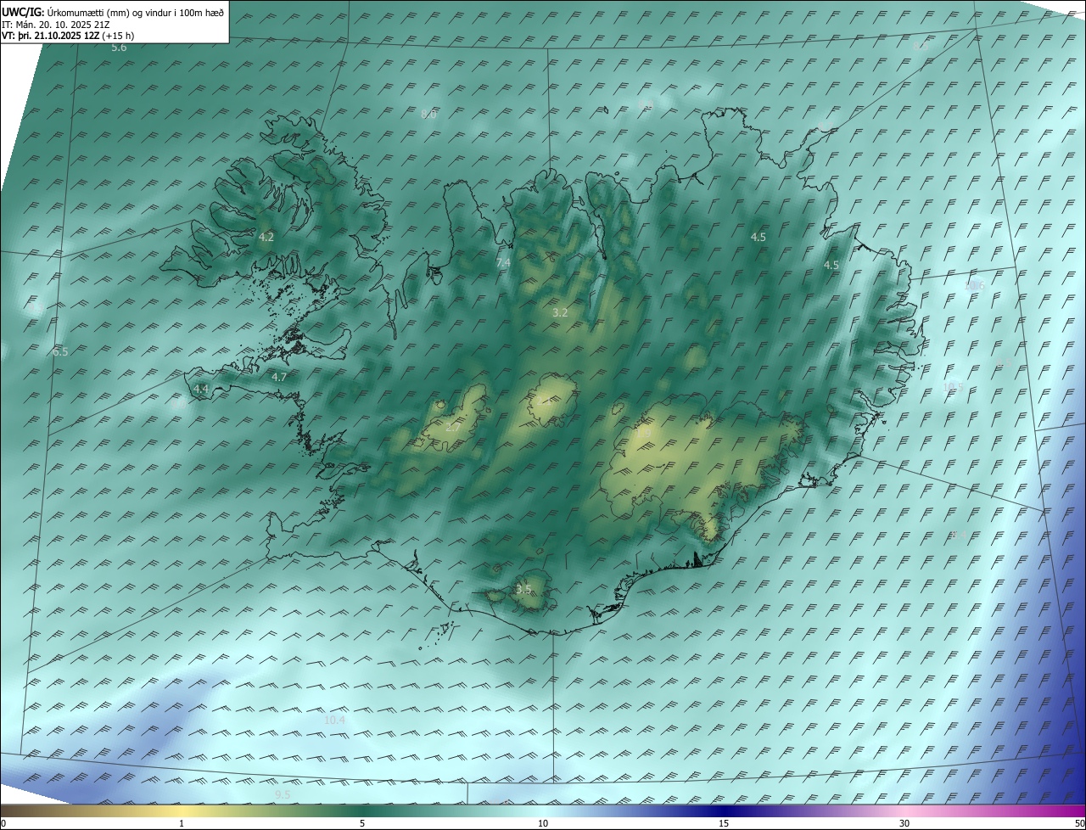The width and height of the screenshot is (1086, 830).
Task: Click the 1.9 value on the large glacier
Action: (643, 433)
